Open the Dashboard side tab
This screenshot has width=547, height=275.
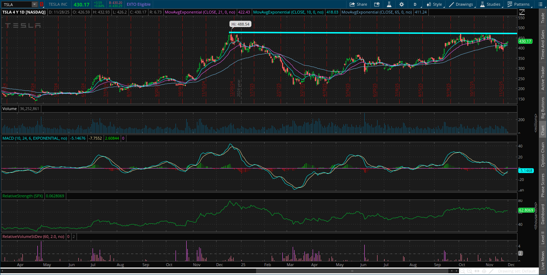(x=543, y=214)
